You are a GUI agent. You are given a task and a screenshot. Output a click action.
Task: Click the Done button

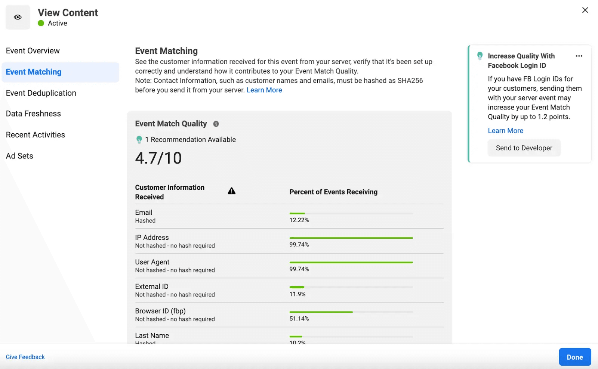pyautogui.click(x=574, y=357)
